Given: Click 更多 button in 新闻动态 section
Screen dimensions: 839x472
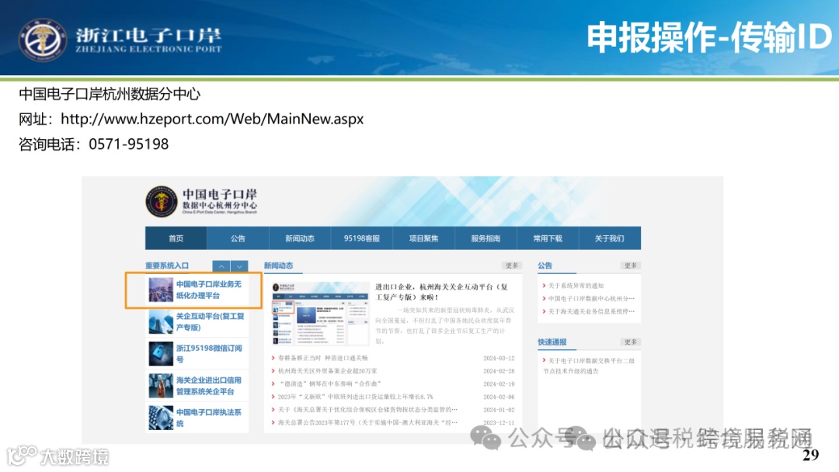Looking at the screenshot, I should point(511,265).
